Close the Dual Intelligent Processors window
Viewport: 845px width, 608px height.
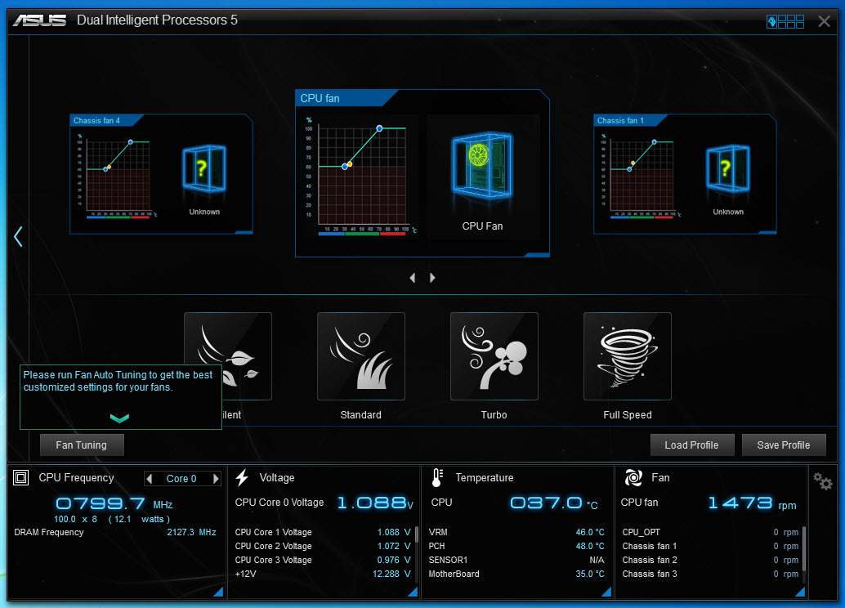[824, 21]
